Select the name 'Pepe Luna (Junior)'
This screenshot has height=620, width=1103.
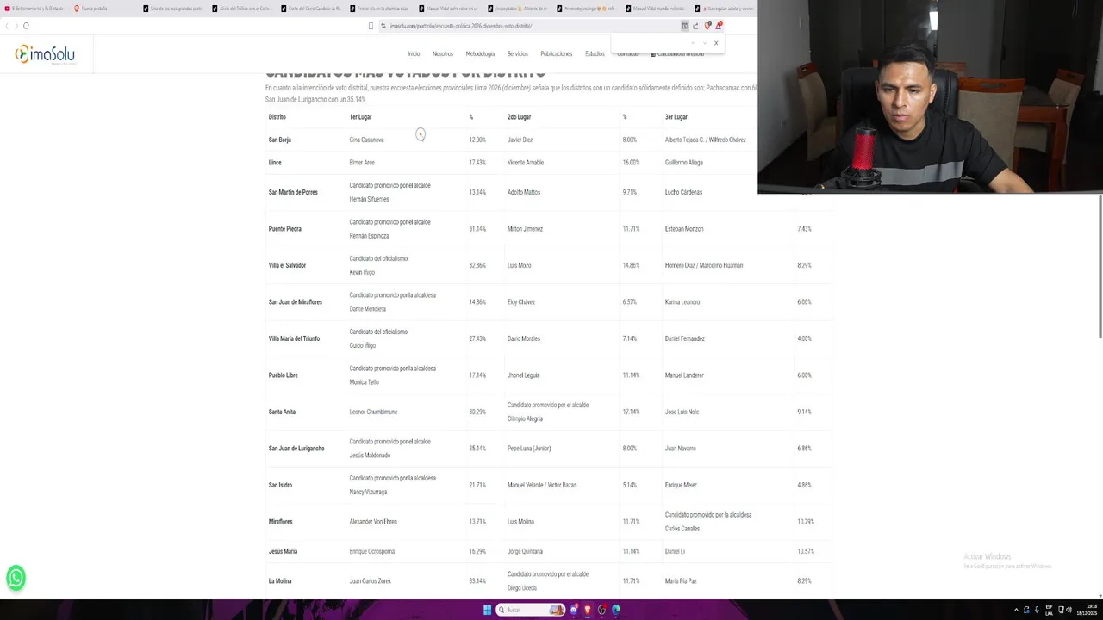[529, 449]
